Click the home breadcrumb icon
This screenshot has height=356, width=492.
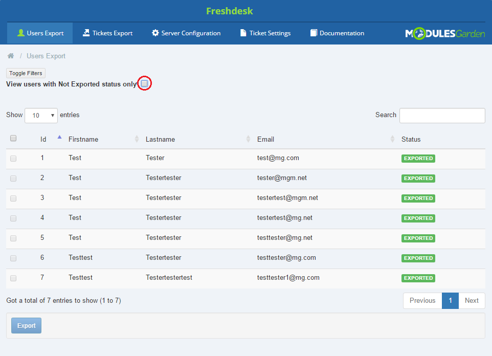point(11,56)
